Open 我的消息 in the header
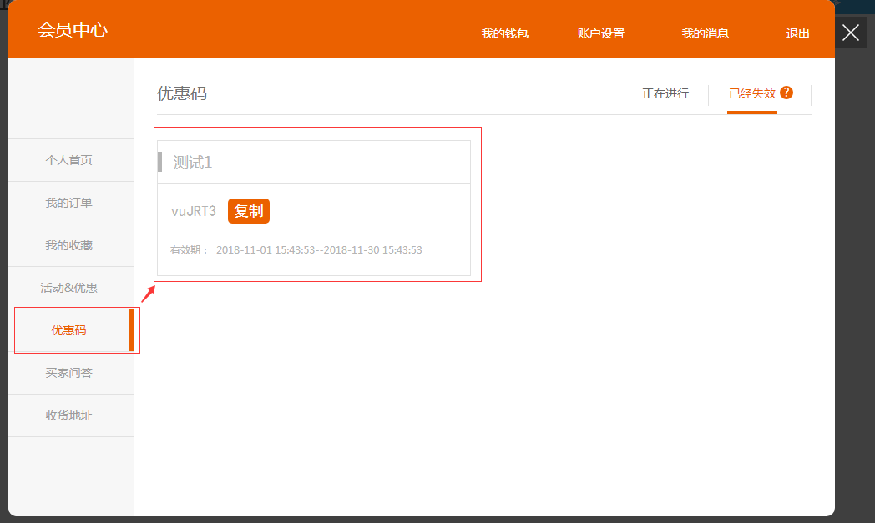This screenshot has width=875, height=523. coord(705,33)
